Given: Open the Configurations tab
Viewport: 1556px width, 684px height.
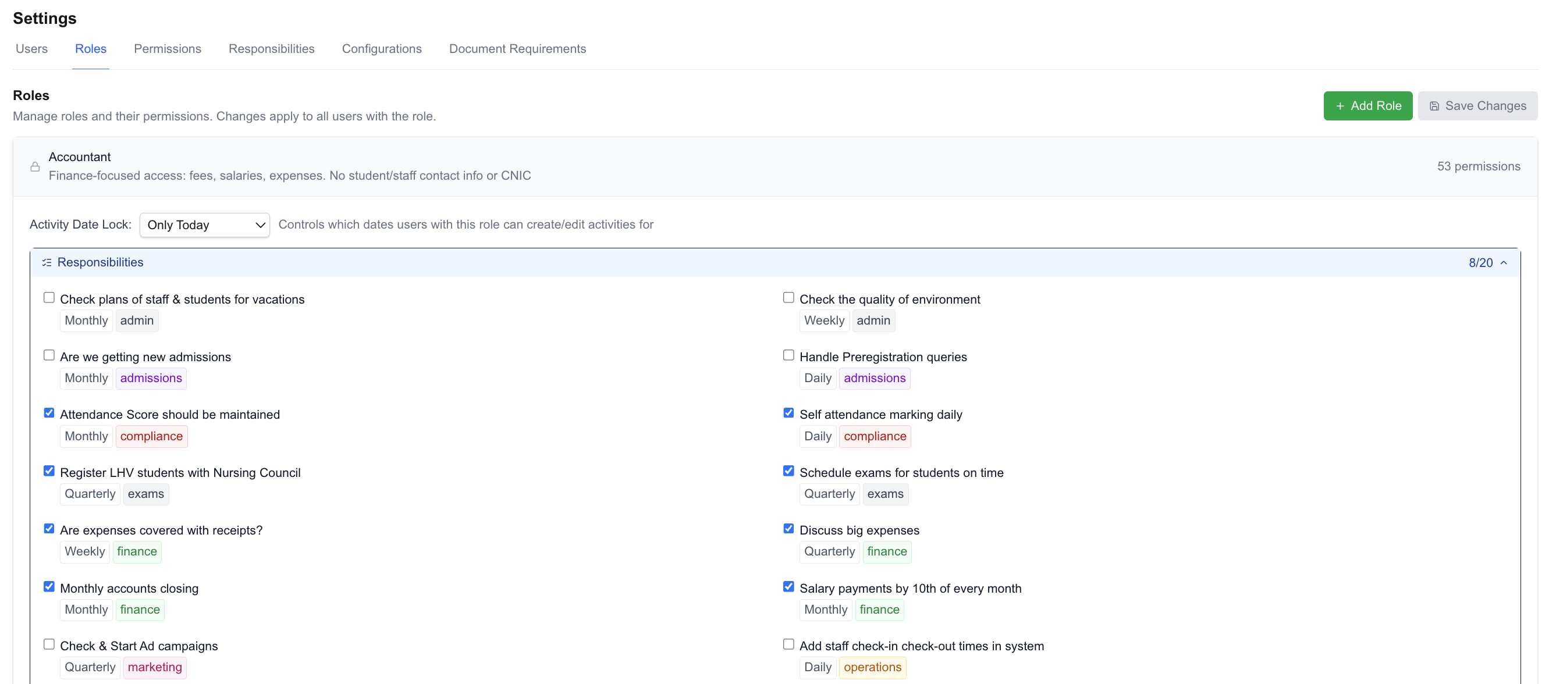Looking at the screenshot, I should pos(382,49).
